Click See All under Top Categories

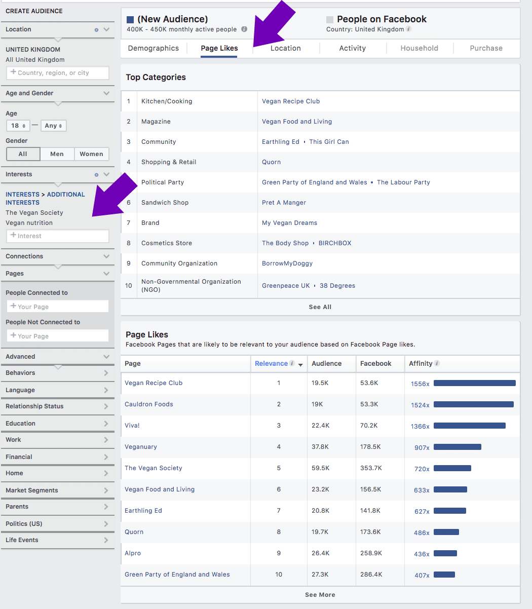coord(320,307)
